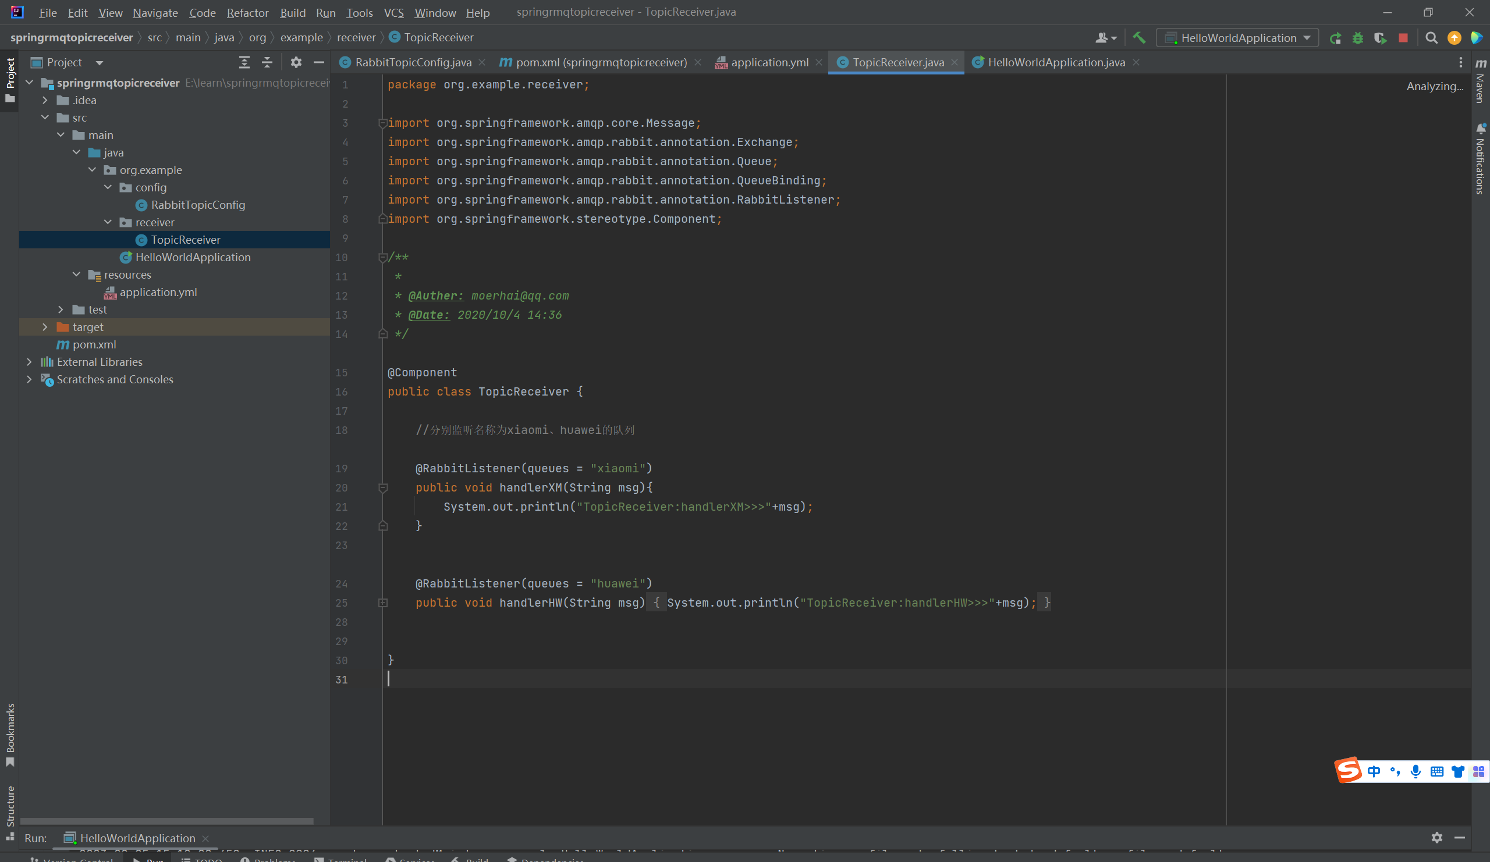Click the Build project hammer icon
Viewport: 1490px width, 862px height.
coord(1139,38)
